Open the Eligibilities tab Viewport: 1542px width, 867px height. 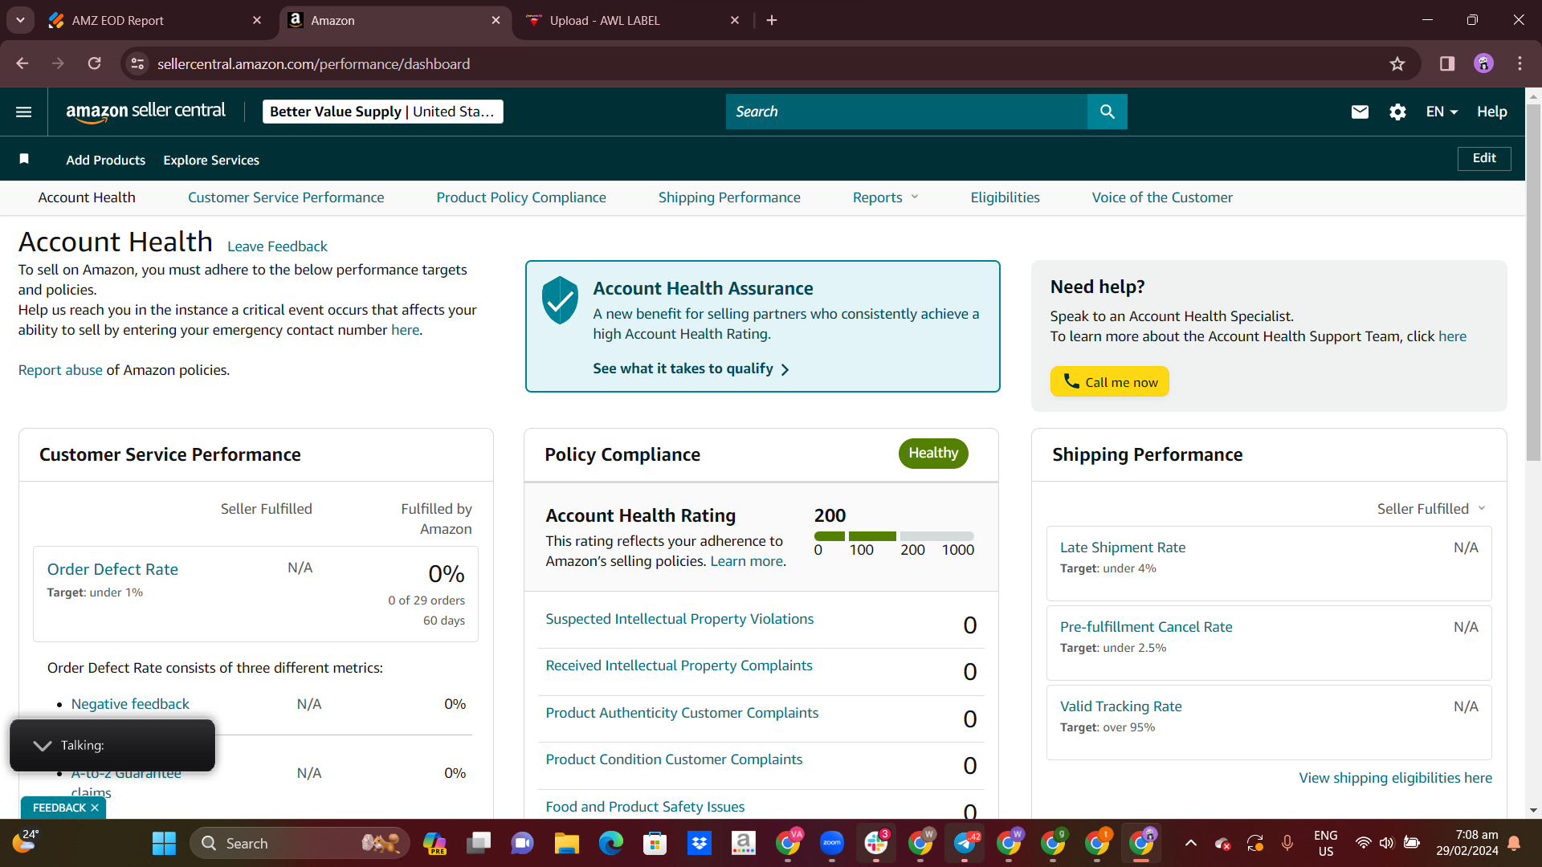1005,197
